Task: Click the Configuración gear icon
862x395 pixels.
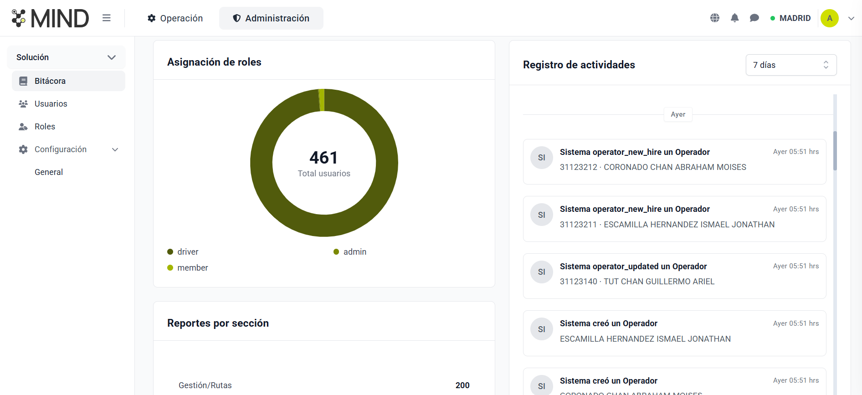Action: point(23,149)
